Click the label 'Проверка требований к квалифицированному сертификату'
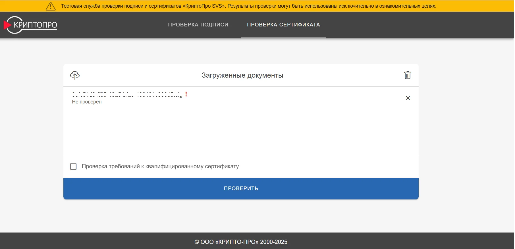The image size is (515, 249). [160, 167]
